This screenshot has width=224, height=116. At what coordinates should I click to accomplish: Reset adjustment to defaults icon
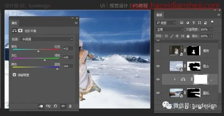(55, 106)
